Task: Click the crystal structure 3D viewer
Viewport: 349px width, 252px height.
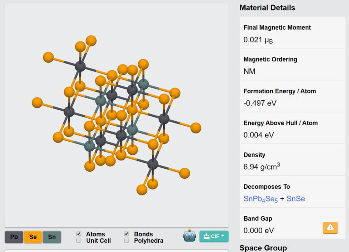Action: click(116, 115)
